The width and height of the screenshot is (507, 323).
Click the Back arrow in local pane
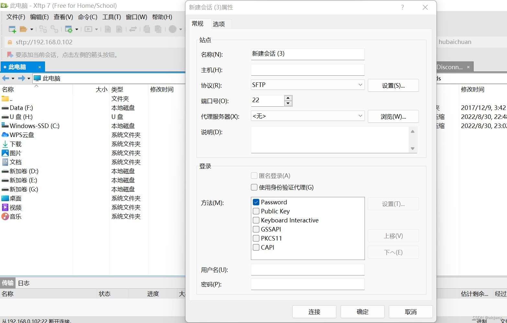[x=6, y=78]
